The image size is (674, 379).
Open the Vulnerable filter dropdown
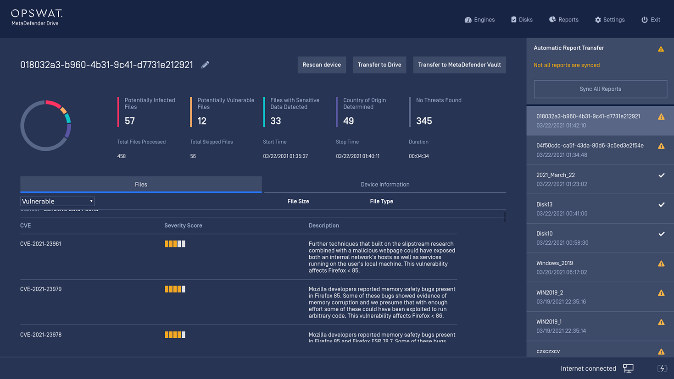tap(57, 201)
